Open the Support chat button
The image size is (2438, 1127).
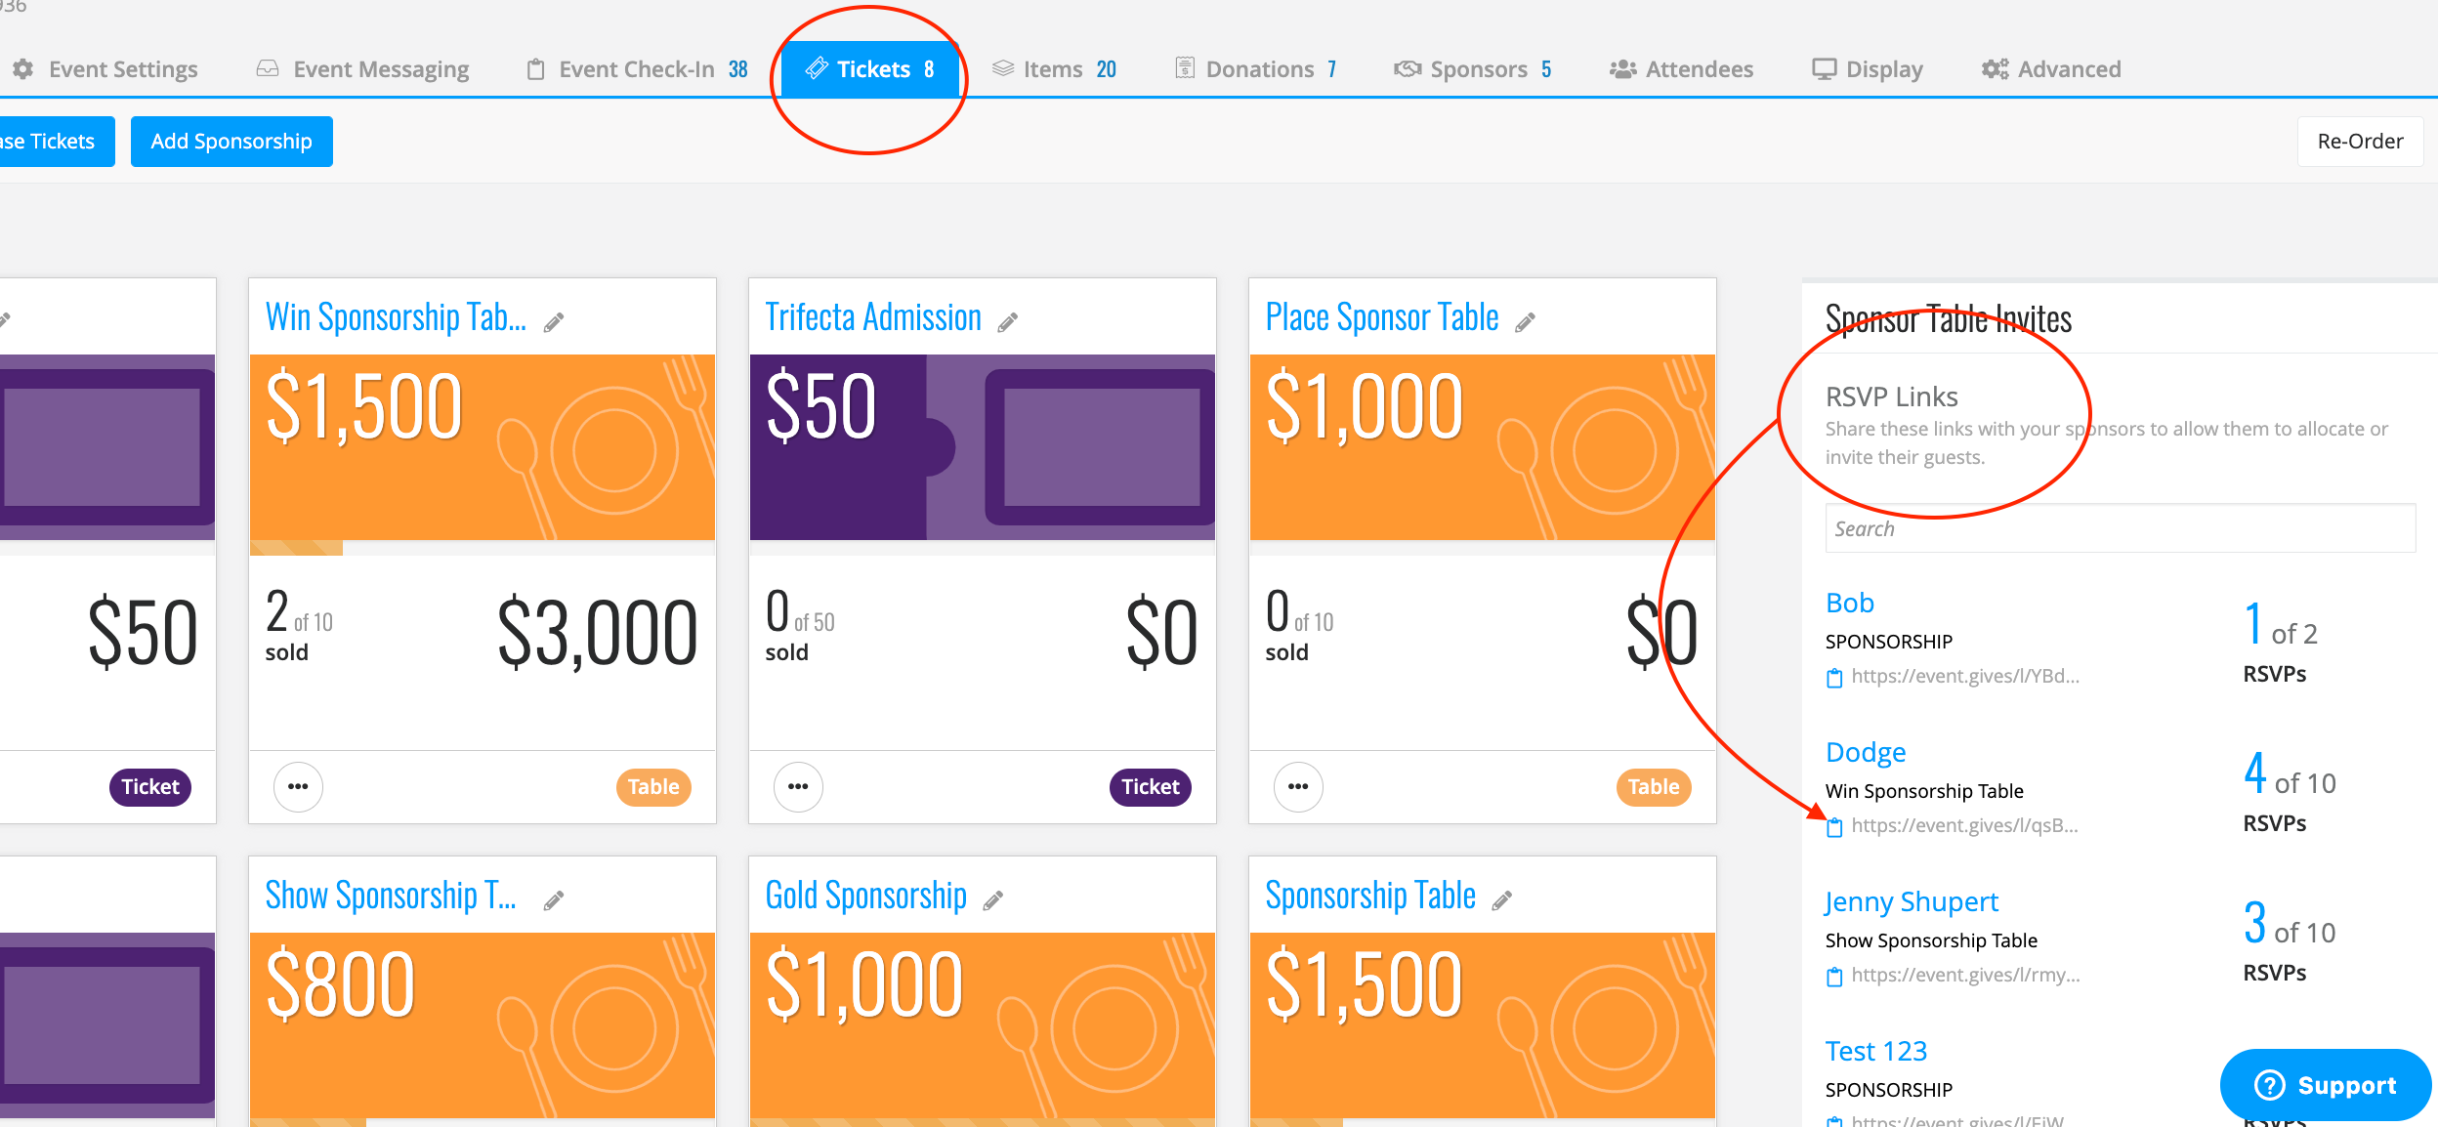point(2325,1085)
